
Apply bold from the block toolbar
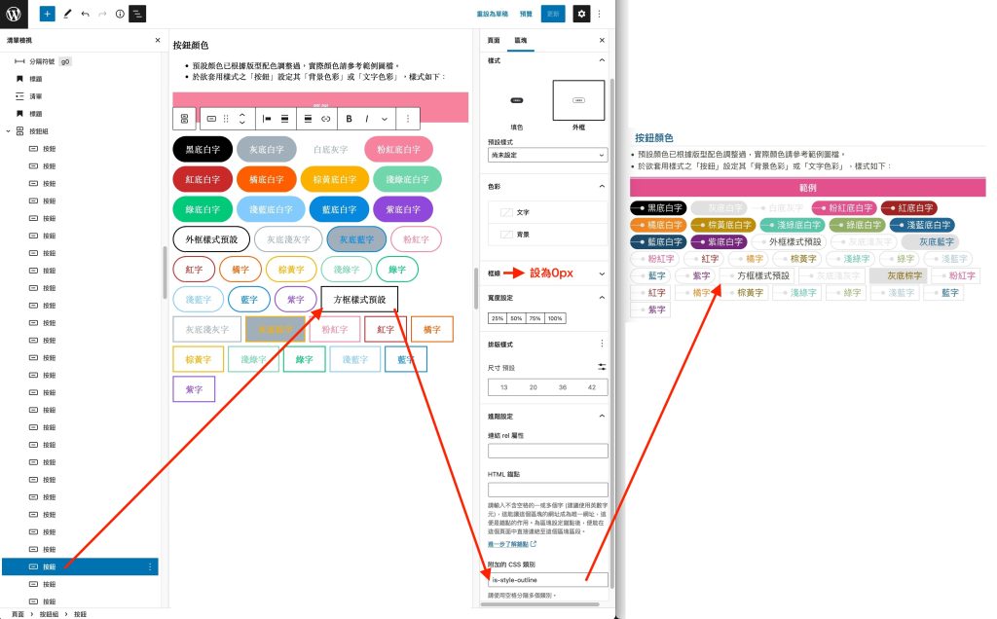[349, 119]
